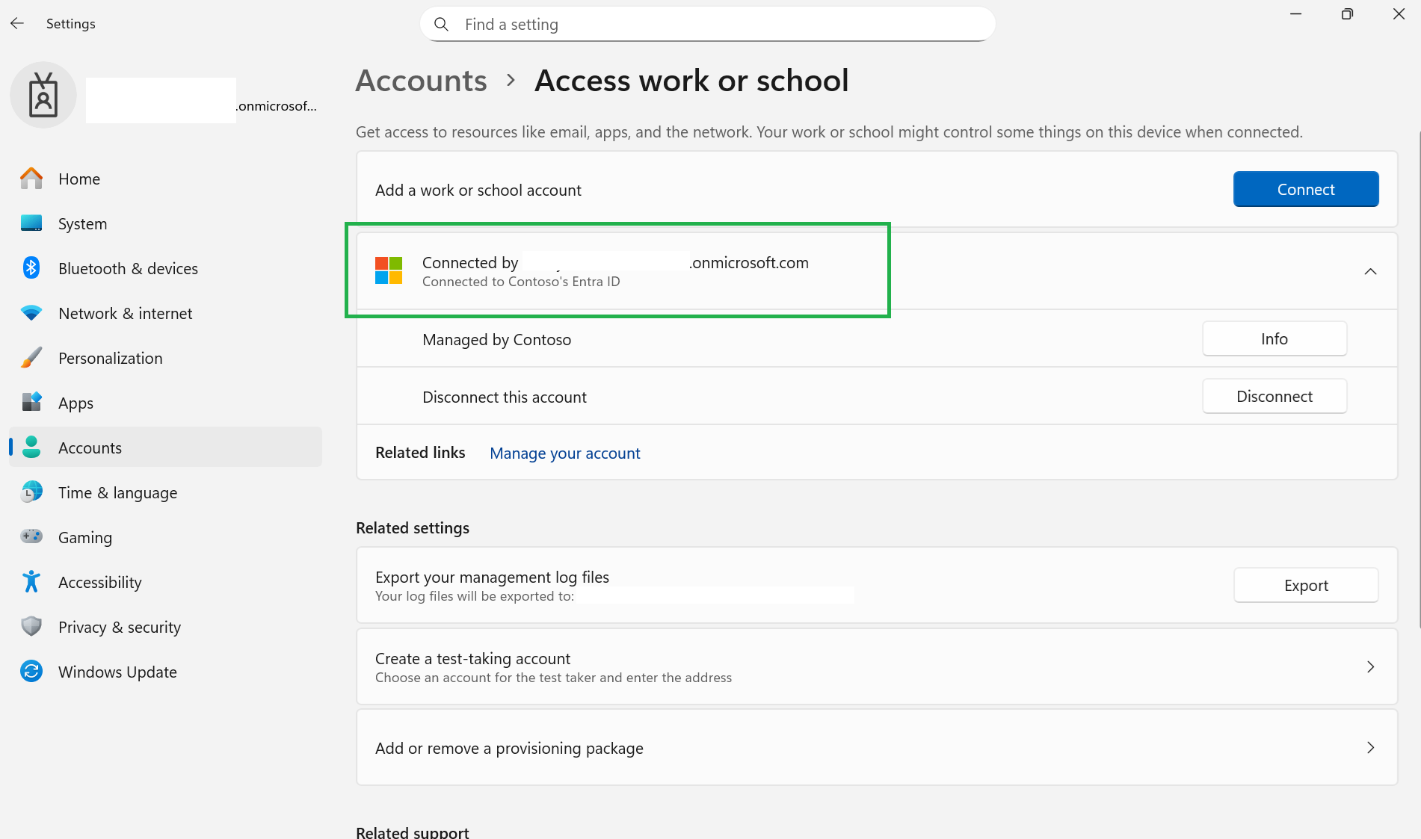Expand Create a test-taking account chevron
The image size is (1421, 839).
click(x=1370, y=667)
